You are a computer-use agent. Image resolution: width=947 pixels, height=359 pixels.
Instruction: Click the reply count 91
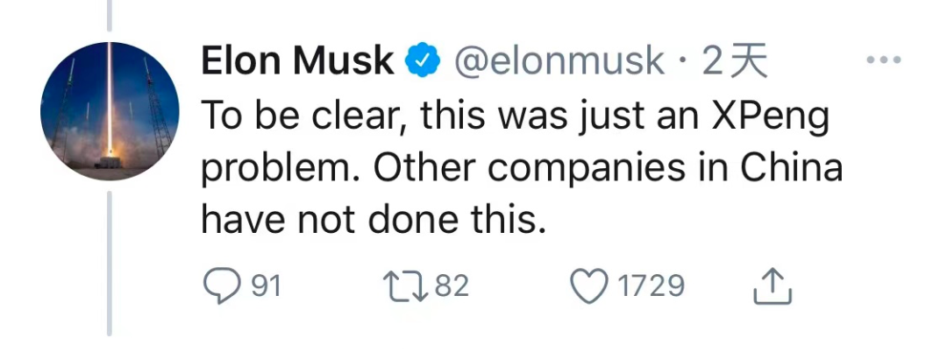pyautogui.click(x=266, y=286)
